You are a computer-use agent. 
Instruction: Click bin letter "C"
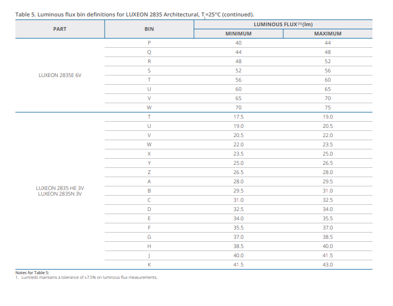point(149,200)
